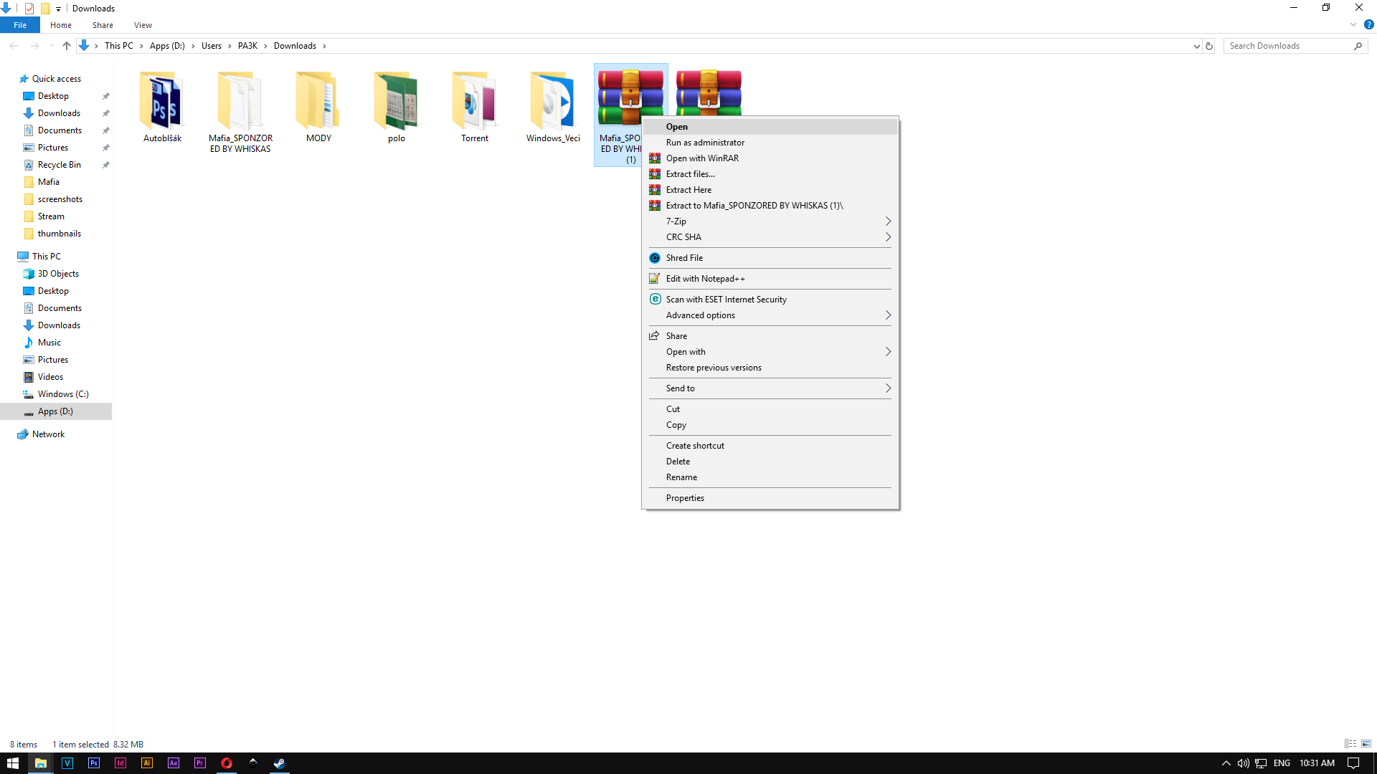This screenshot has height=774, width=1377.
Task: Click the refresh button beside address bar
Action: (1209, 46)
